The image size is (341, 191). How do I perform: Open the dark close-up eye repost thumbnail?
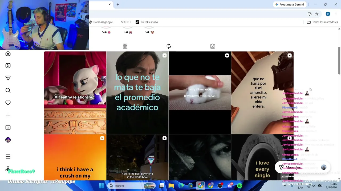point(200,157)
